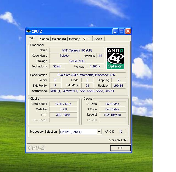The image size is (176, 172).
Task: Click the HTT value '300.1 MHz'
Action: pos(63,115)
